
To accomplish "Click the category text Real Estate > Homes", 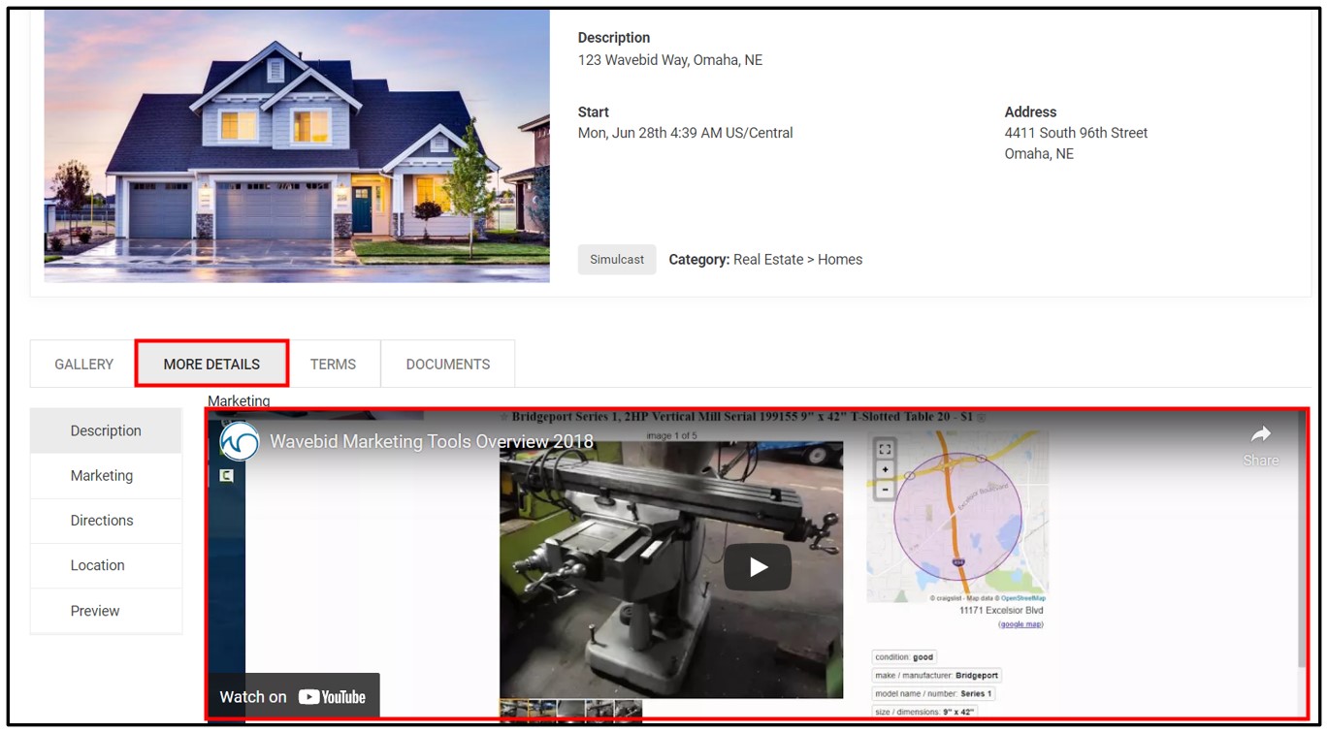I will 797,260.
